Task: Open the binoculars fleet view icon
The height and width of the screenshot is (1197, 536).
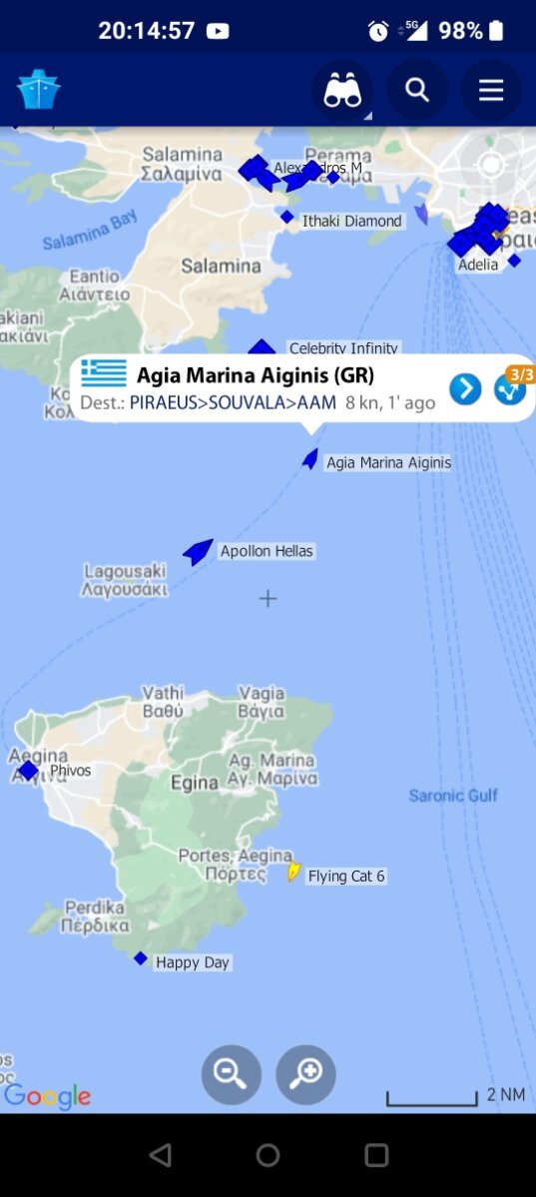Action: [342, 91]
